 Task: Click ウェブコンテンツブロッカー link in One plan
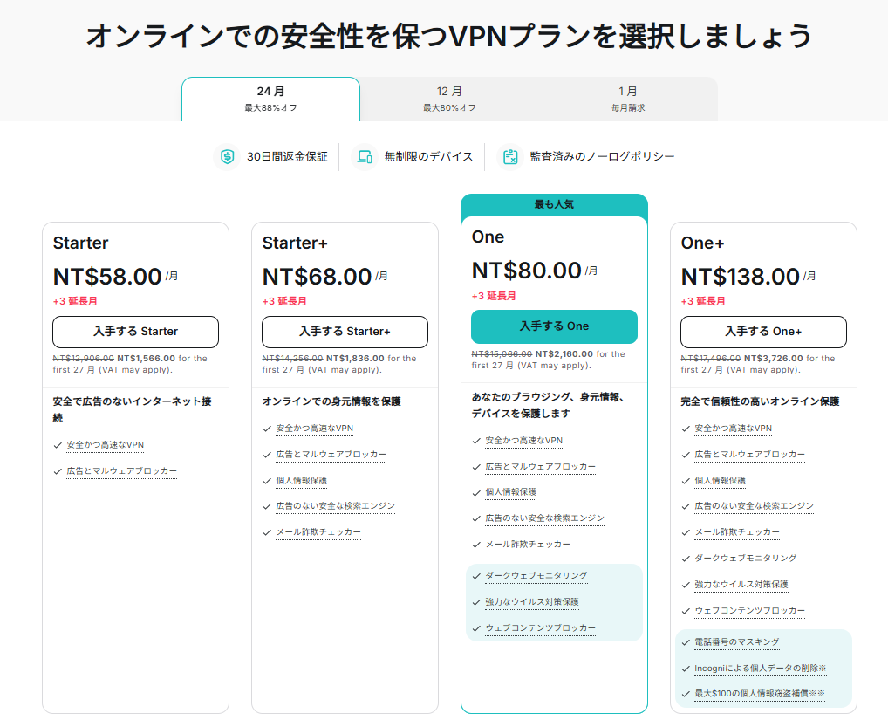pyautogui.click(x=540, y=628)
